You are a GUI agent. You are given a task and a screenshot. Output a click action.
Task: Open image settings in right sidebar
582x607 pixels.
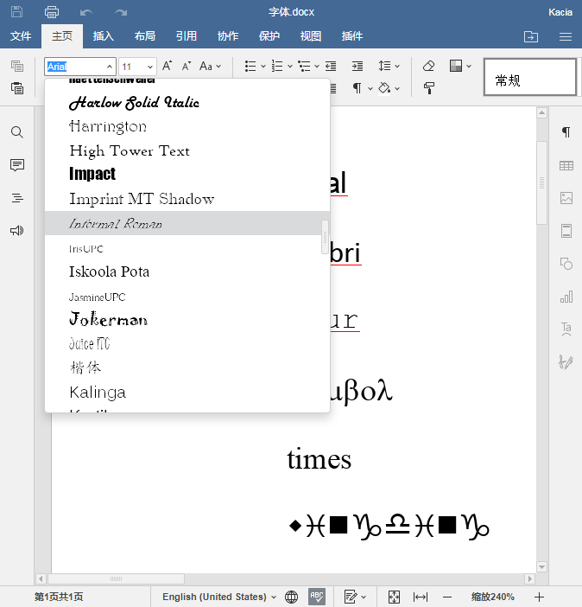(x=566, y=198)
